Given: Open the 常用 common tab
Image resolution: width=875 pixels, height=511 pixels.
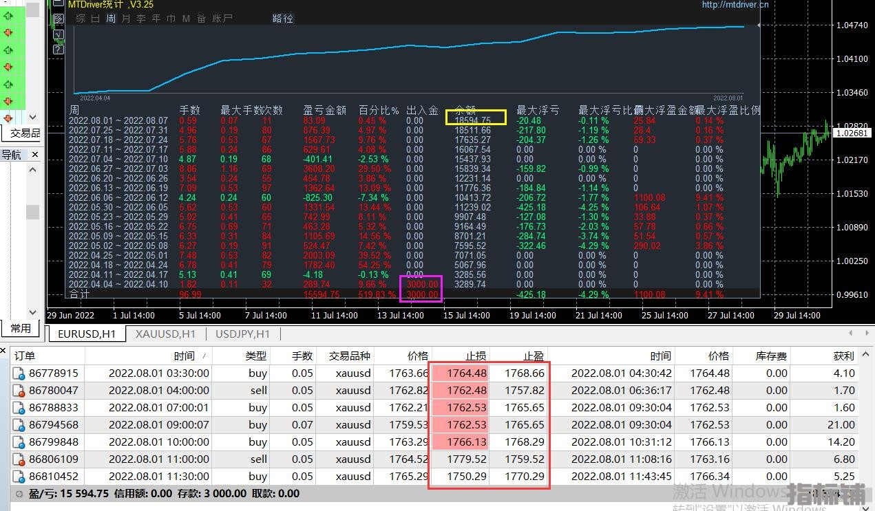Looking at the screenshot, I should [21, 328].
